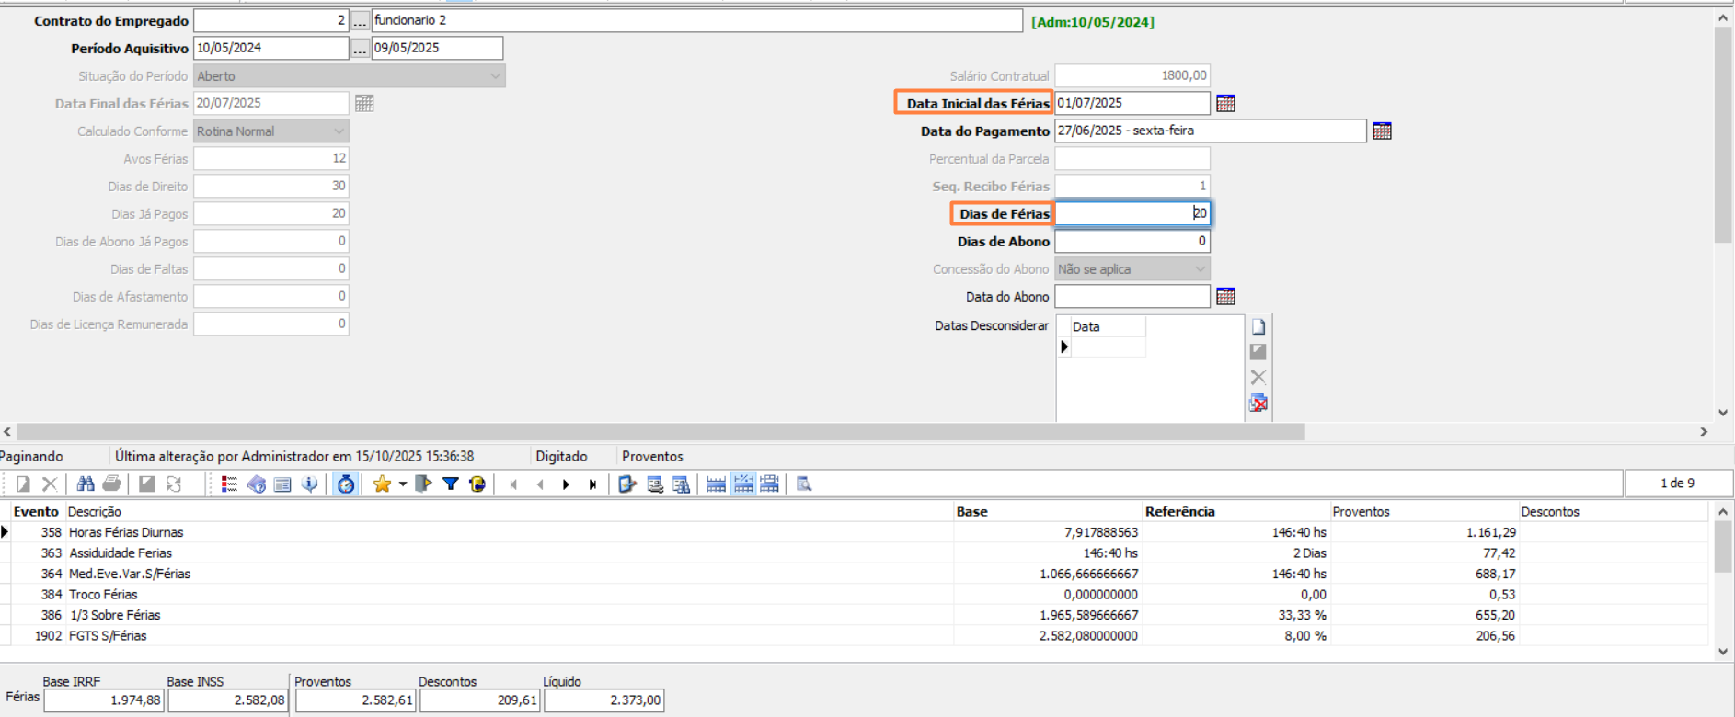The image size is (1735, 717).
Task: Click the binoculars search icon in toolbar
Action: click(86, 484)
